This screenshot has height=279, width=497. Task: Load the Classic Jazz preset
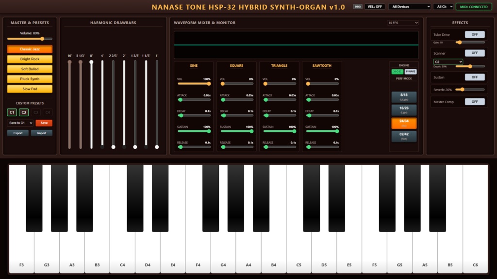(x=30, y=49)
